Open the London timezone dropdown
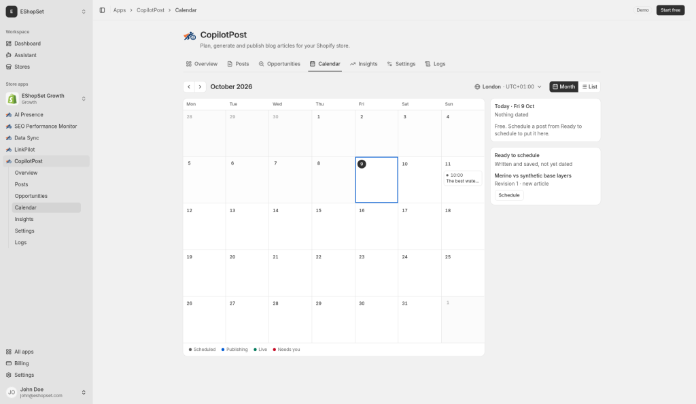This screenshot has height=404, width=696. [x=508, y=87]
